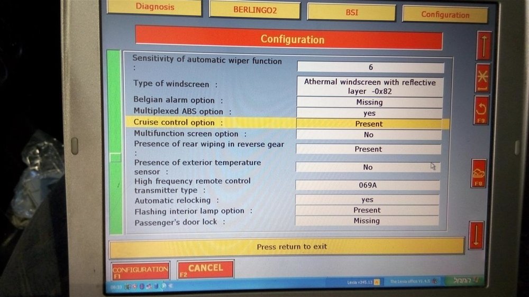The image size is (529, 297).
Task: Click the F8 vehicle icon button
Action: click(x=478, y=173)
